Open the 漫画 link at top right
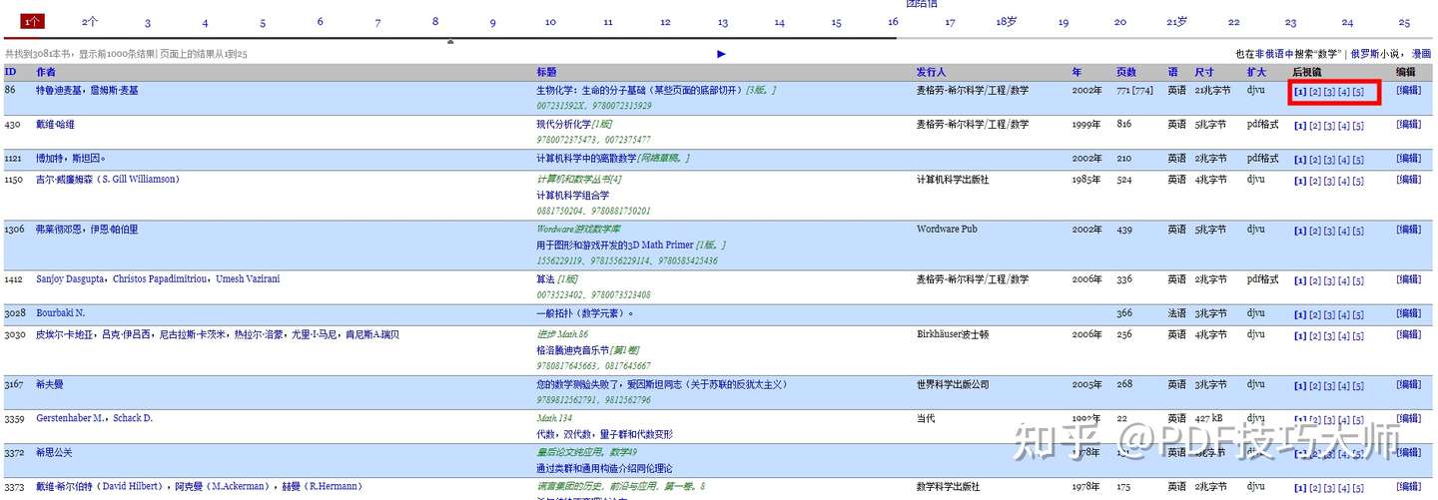1438x500 pixels. coord(1421,54)
